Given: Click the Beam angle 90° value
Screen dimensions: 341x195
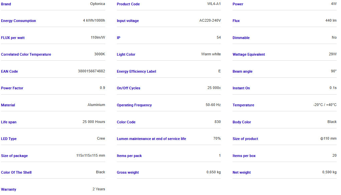Looking at the screenshot, I should [x=333, y=71].
